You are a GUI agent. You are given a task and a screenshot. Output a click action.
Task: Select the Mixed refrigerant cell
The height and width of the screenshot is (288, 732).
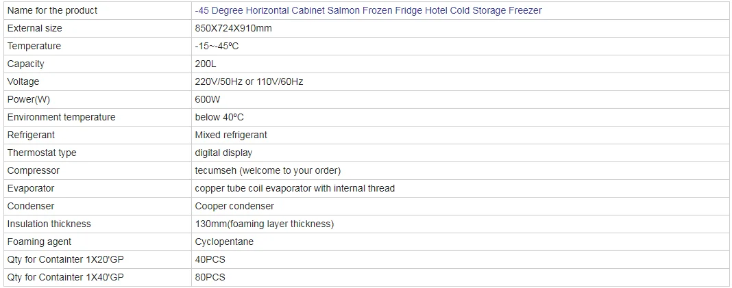(231, 135)
